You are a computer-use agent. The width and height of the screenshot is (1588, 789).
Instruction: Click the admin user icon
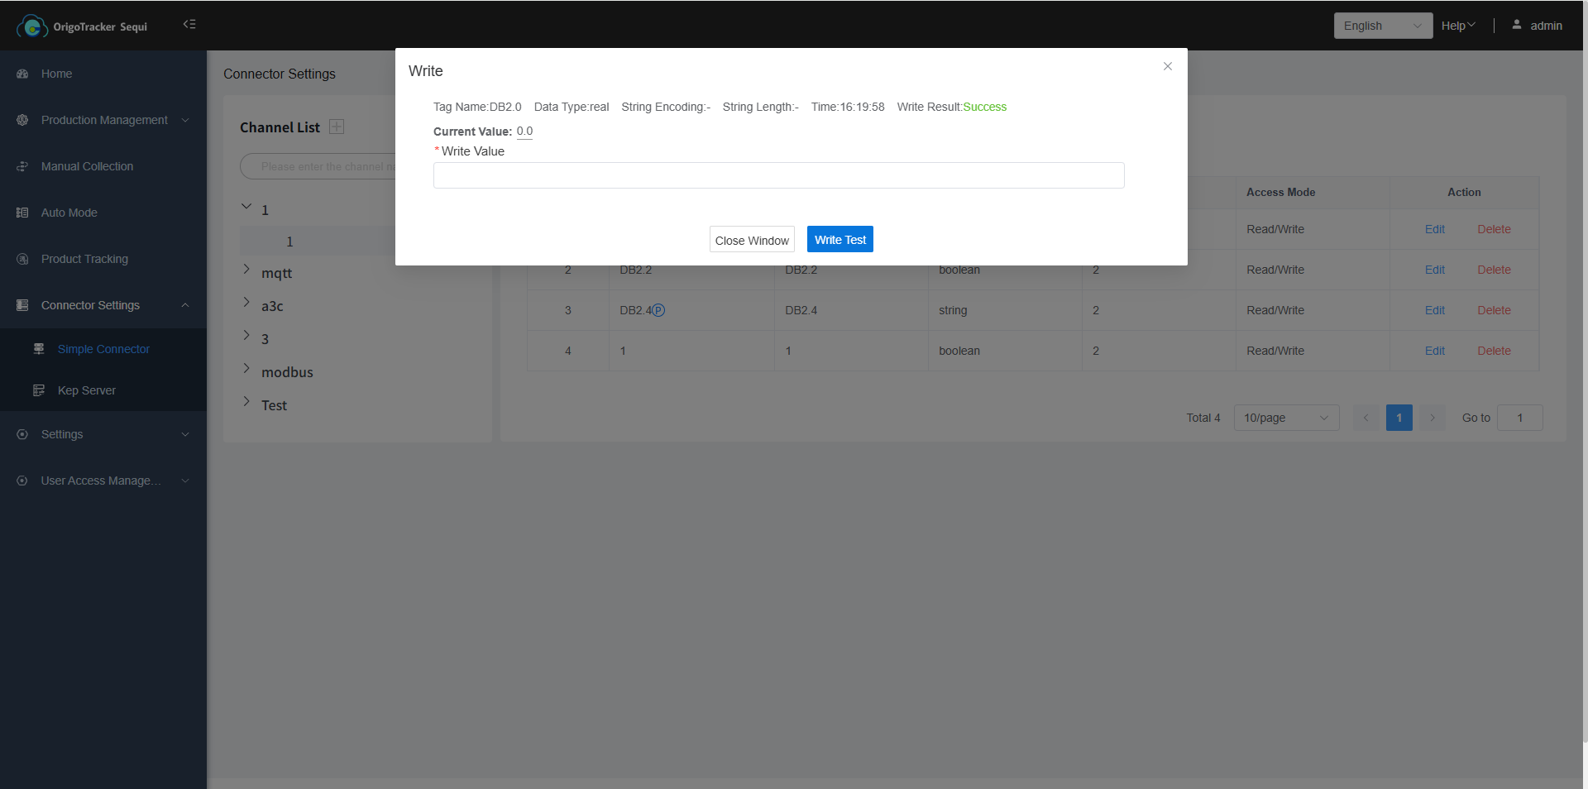(x=1517, y=25)
